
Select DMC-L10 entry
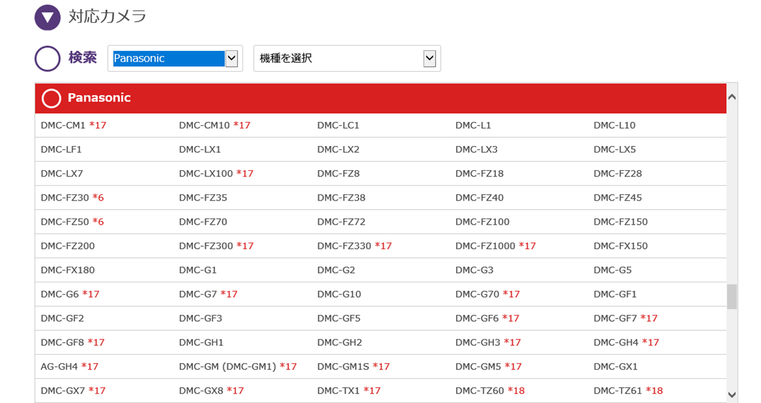point(615,126)
